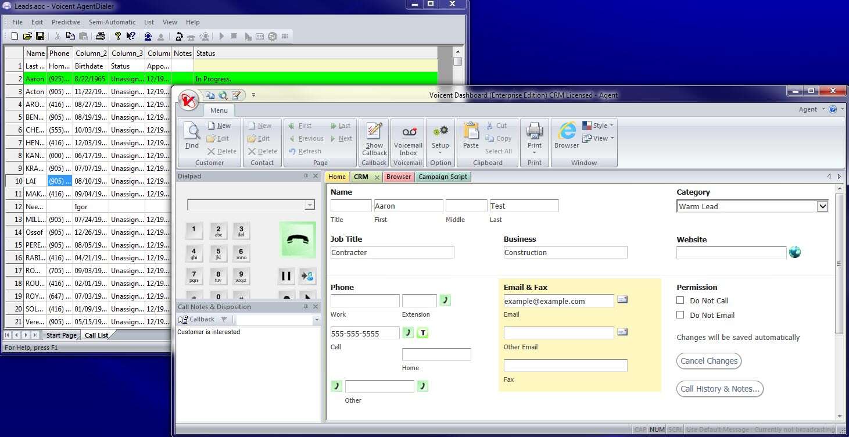The height and width of the screenshot is (437, 849).
Task: Click the Show Callback icon
Action: coord(374,139)
